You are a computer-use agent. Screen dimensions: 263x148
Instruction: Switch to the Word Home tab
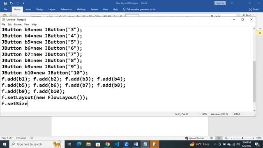tap(17, 9)
